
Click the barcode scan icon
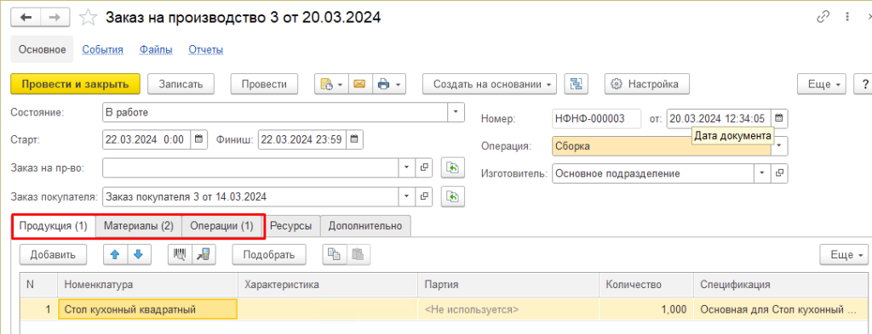click(x=180, y=255)
